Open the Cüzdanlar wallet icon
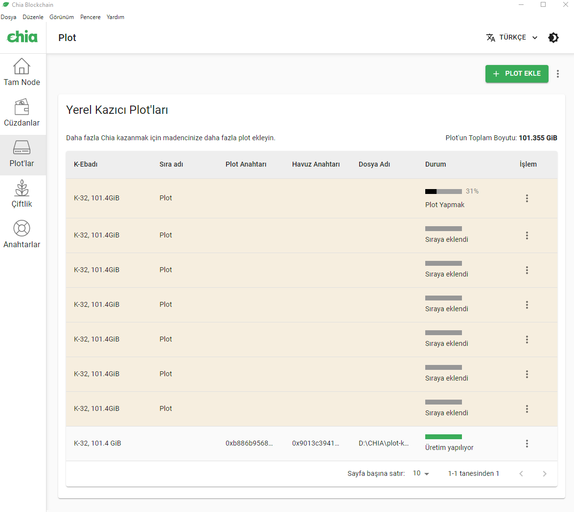574x512 pixels. pos(22,107)
